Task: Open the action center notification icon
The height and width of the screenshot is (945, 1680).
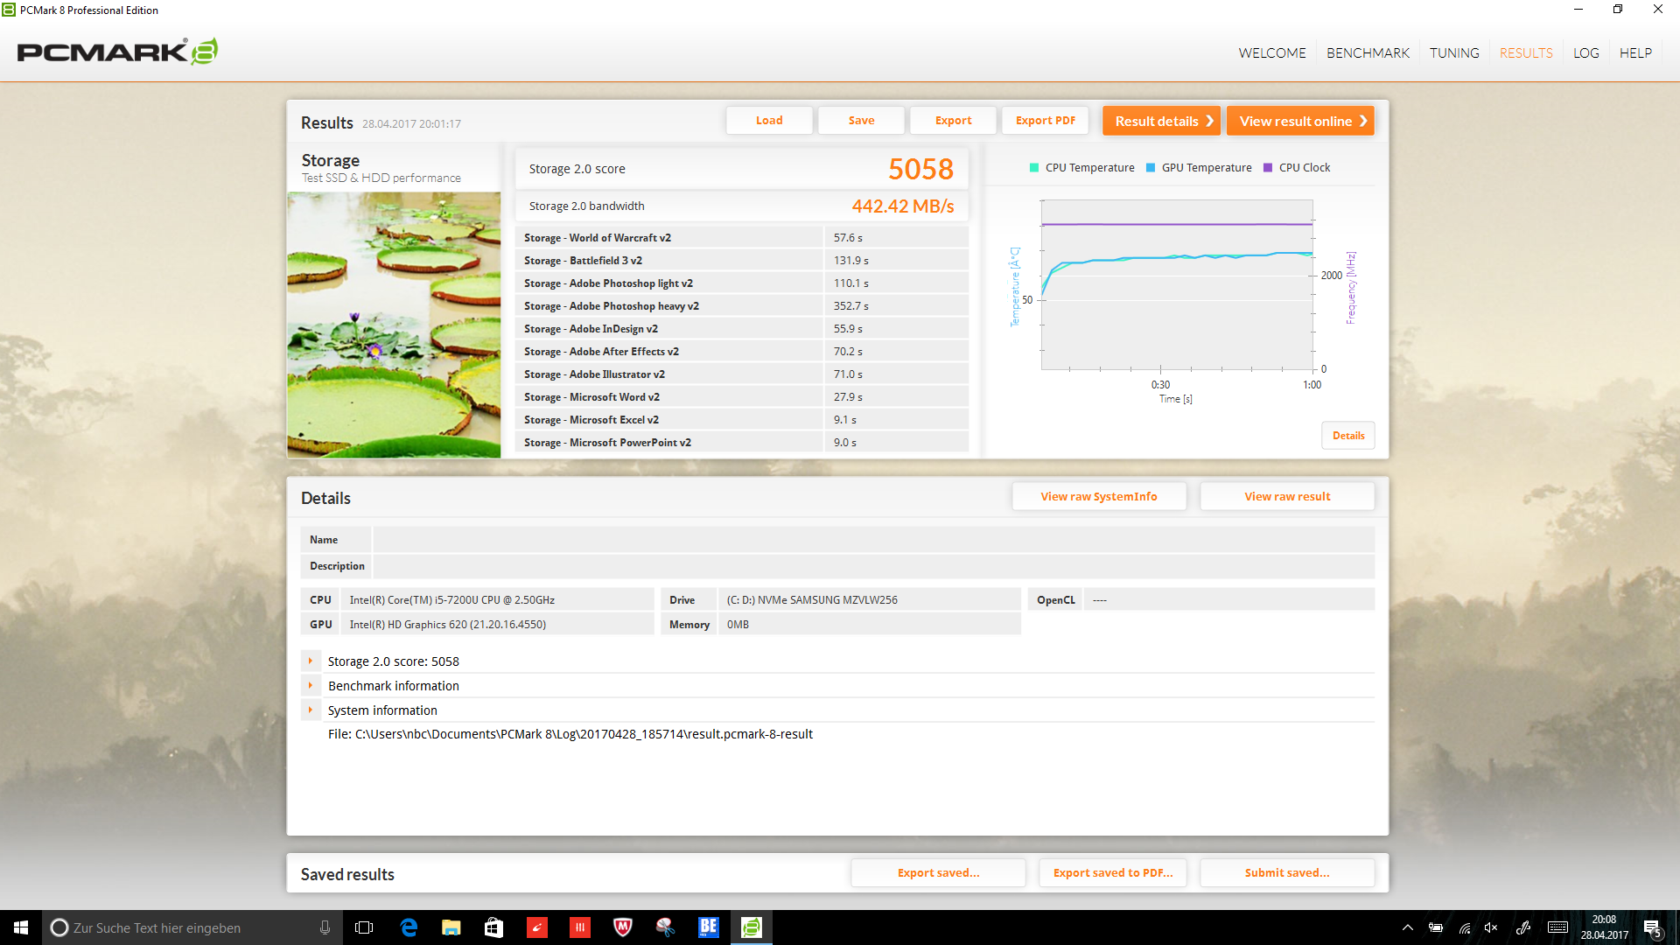Action: pyautogui.click(x=1652, y=927)
